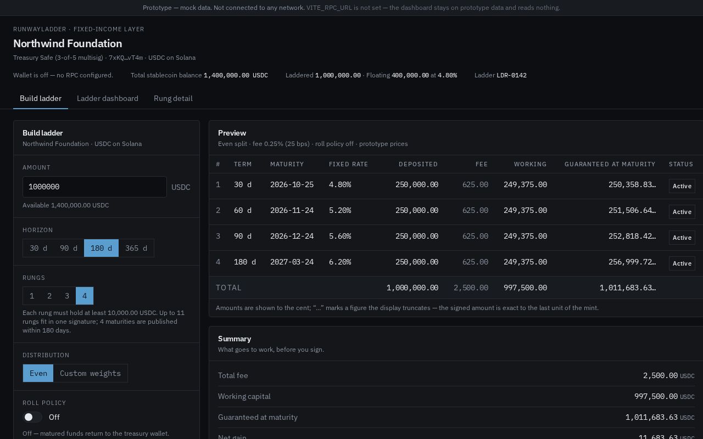703x439 pixels.
Task: Click maturity date 2027-03-24
Action: click(292, 262)
